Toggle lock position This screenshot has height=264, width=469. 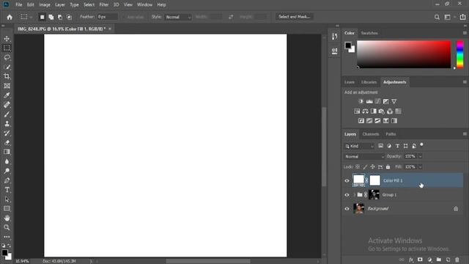click(x=373, y=166)
